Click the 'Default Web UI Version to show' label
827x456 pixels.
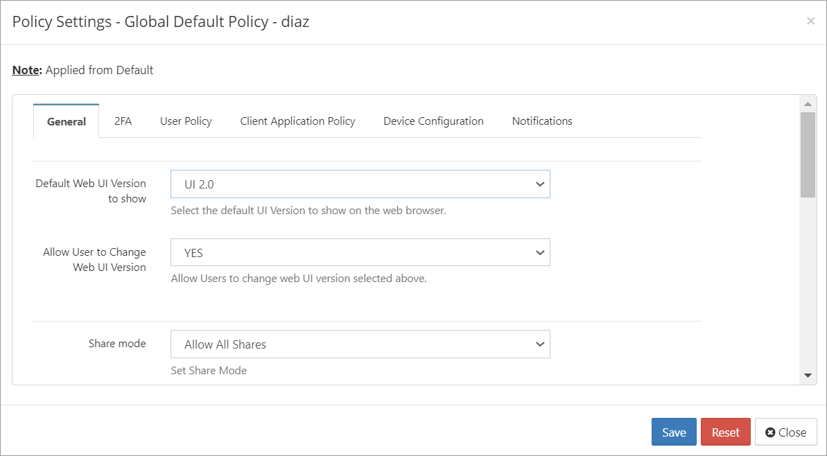pos(91,191)
